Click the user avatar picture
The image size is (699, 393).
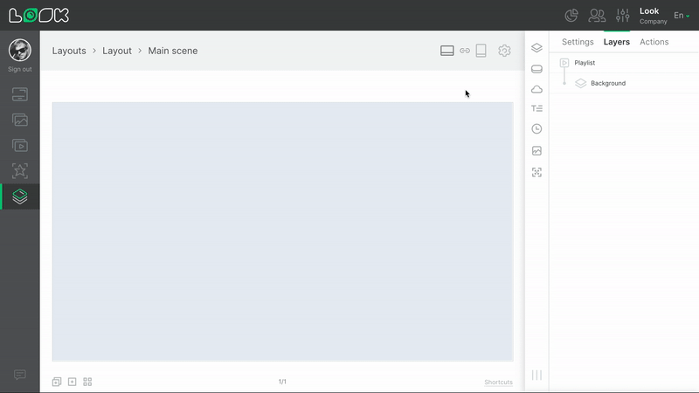click(x=20, y=50)
